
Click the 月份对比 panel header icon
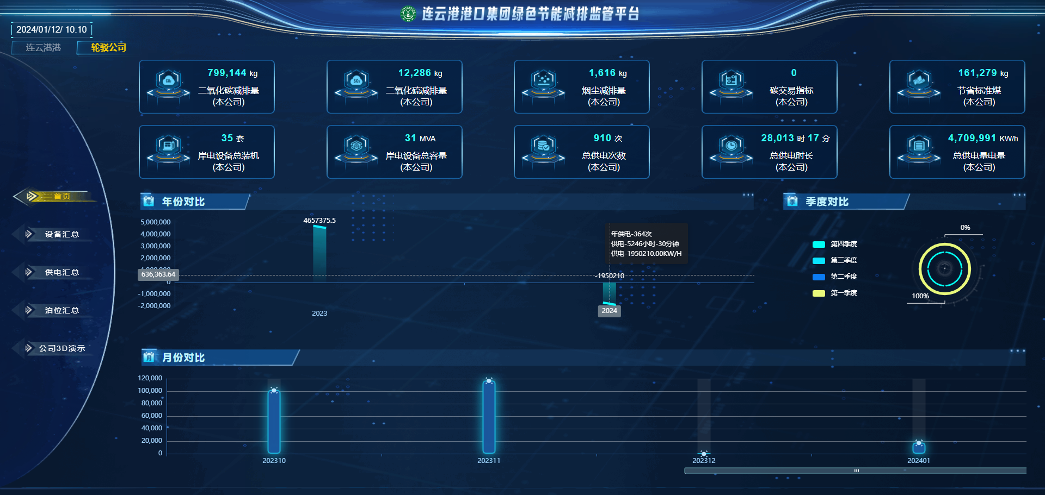[149, 357]
